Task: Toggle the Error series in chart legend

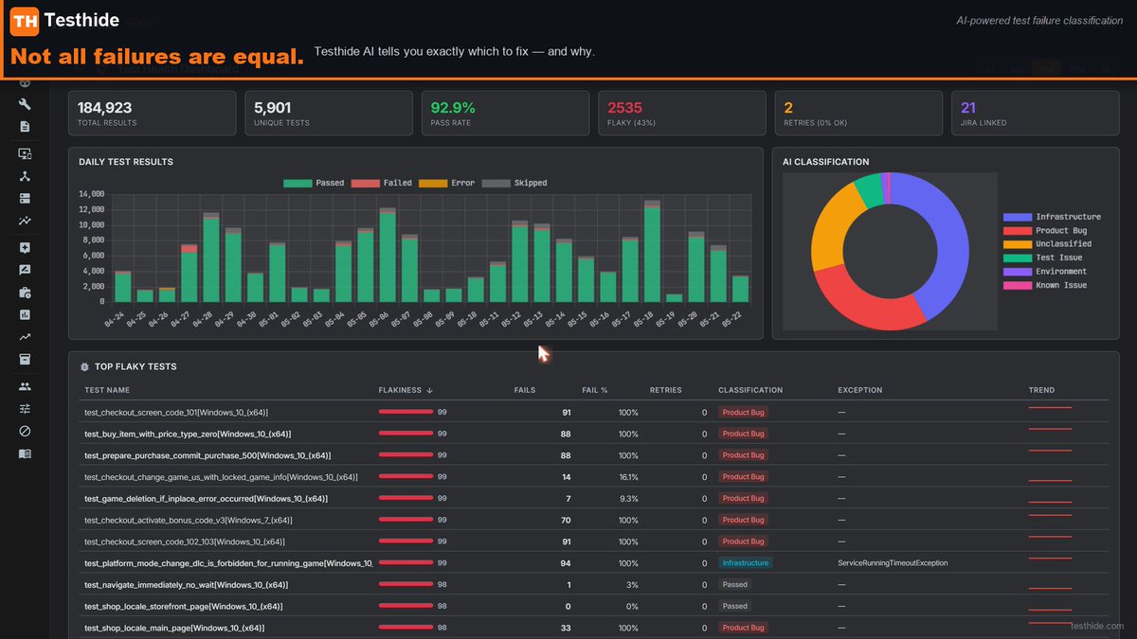Action: [x=447, y=183]
